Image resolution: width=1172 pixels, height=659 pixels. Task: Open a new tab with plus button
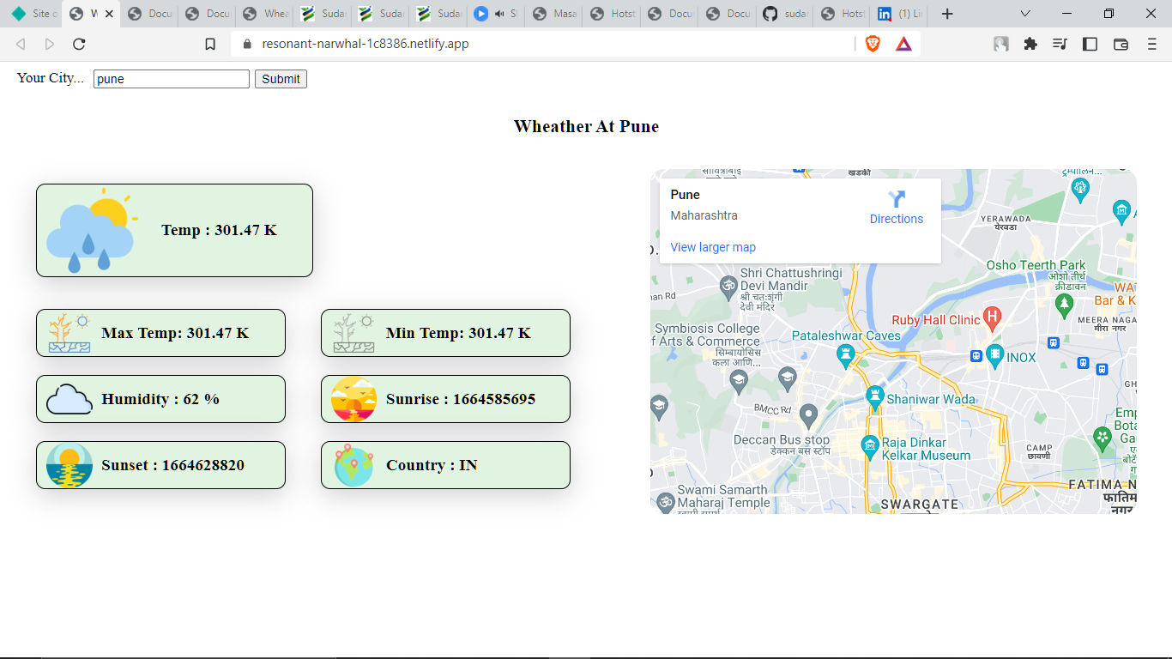[x=947, y=14]
